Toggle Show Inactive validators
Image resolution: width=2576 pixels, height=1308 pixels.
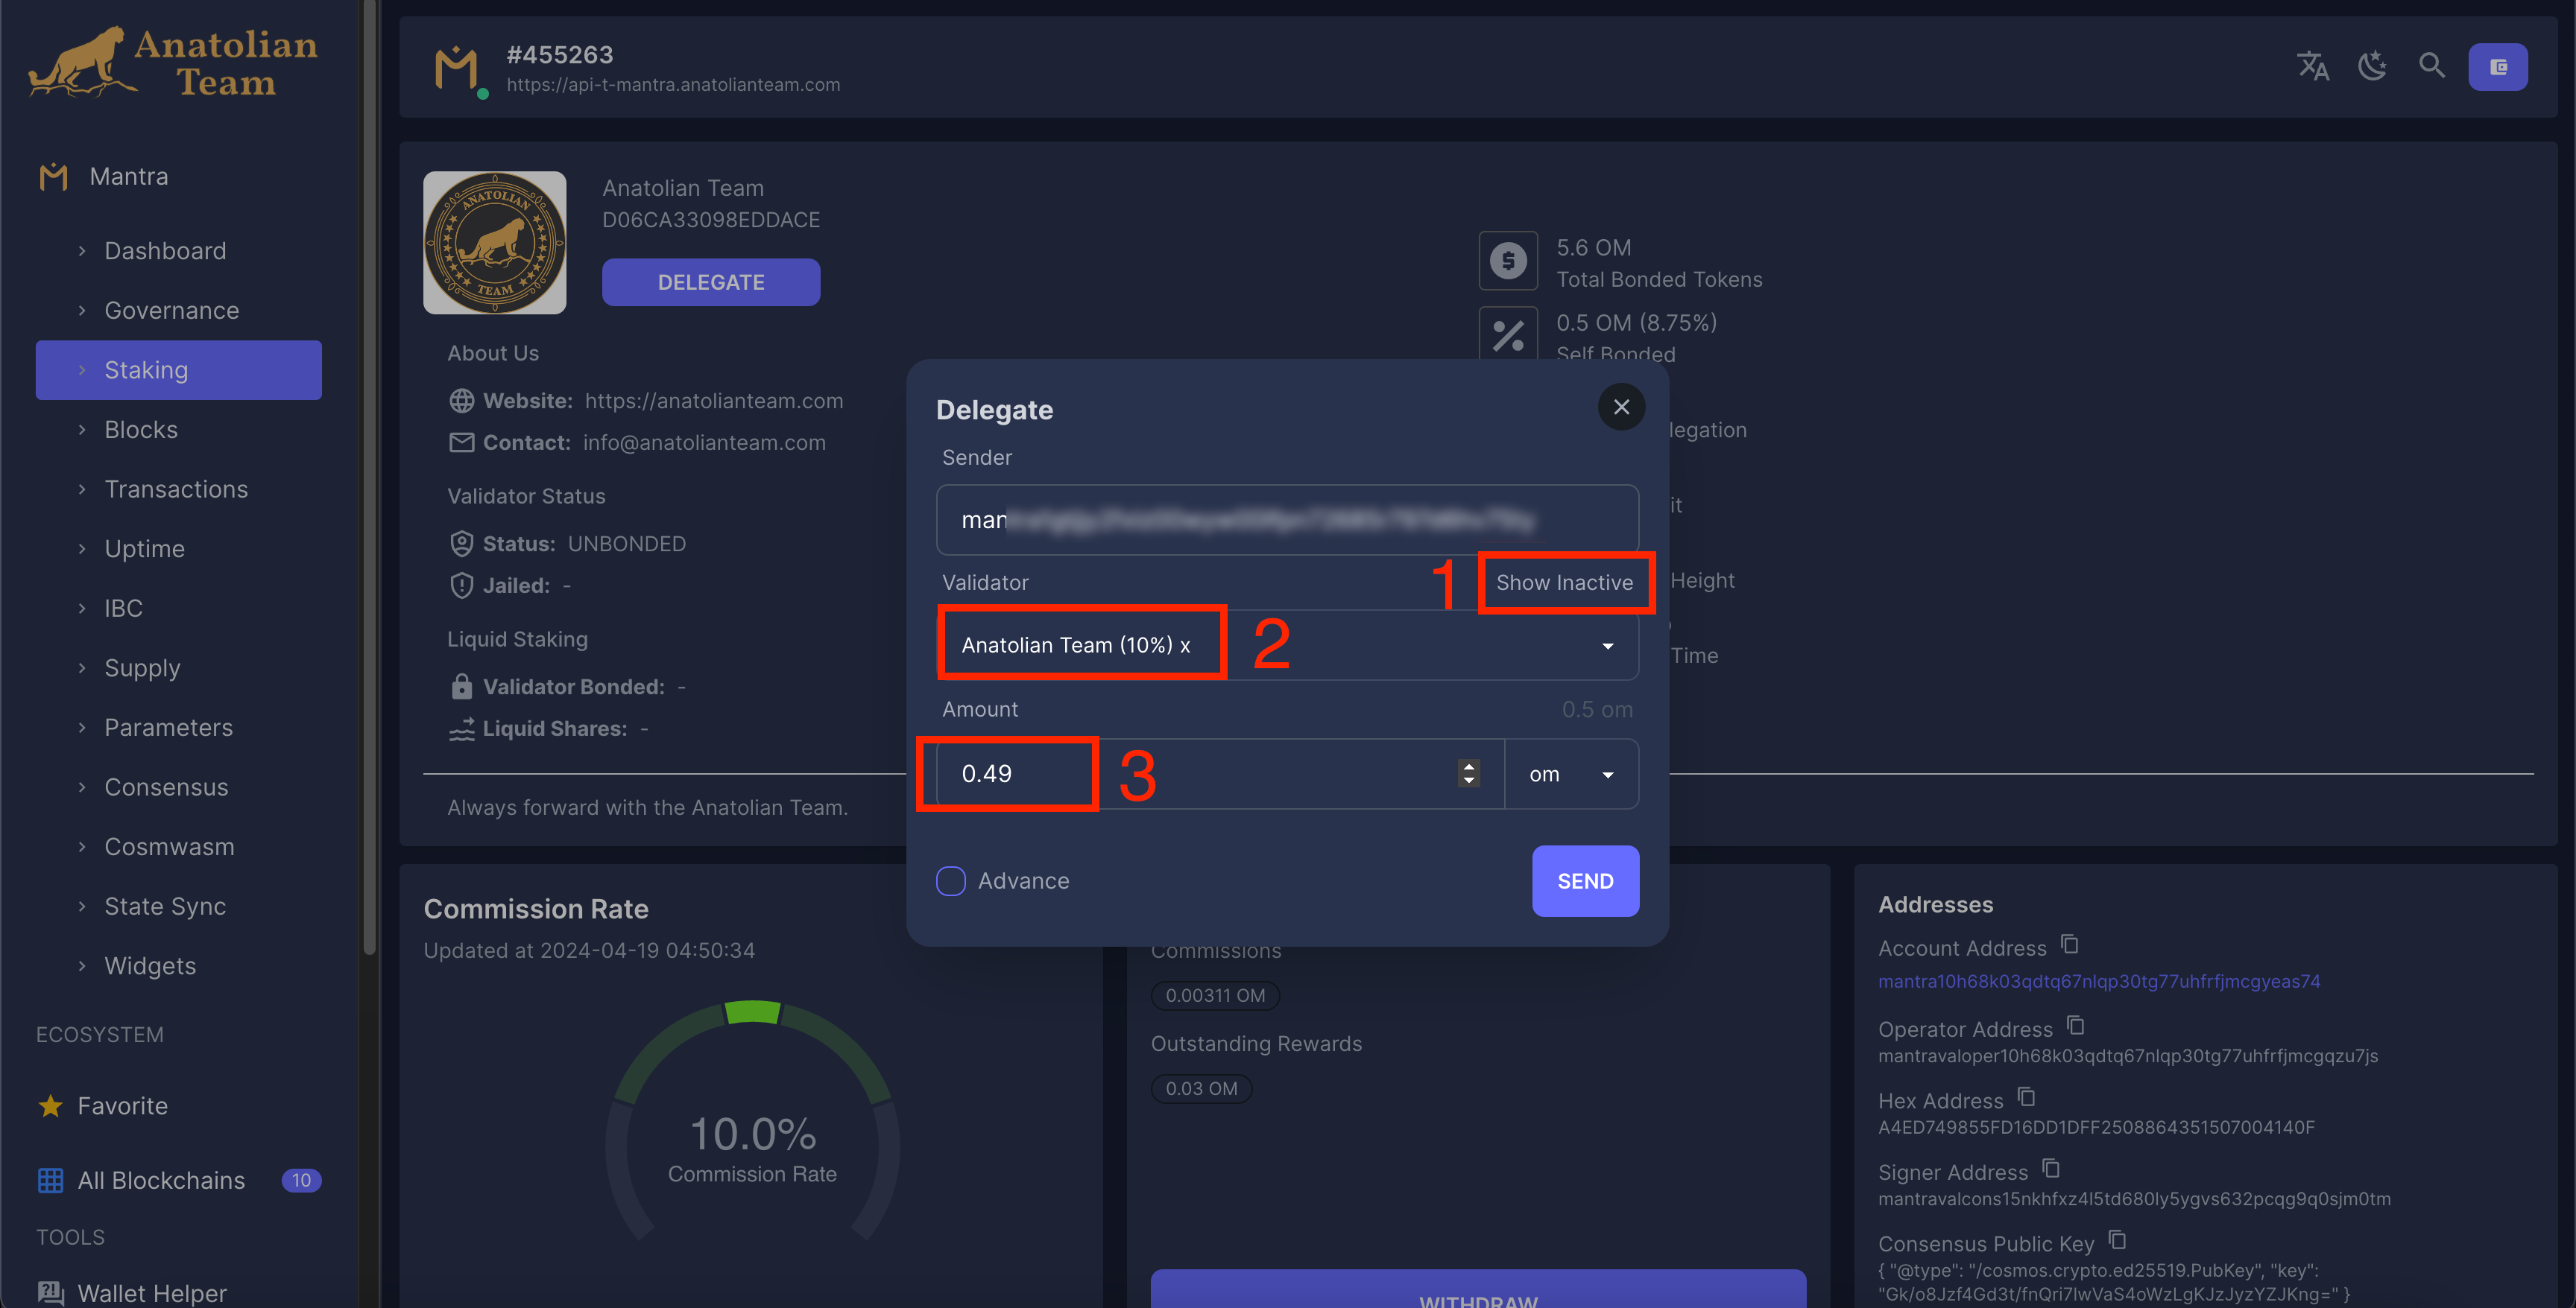pyautogui.click(x=1564, y=582)
